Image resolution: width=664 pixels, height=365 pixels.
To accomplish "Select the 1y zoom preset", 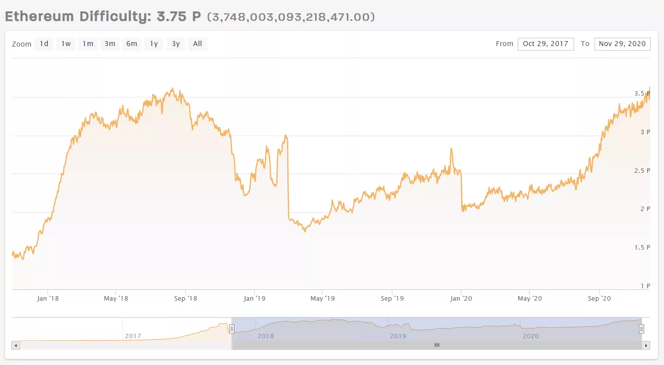I will (153, 44).
